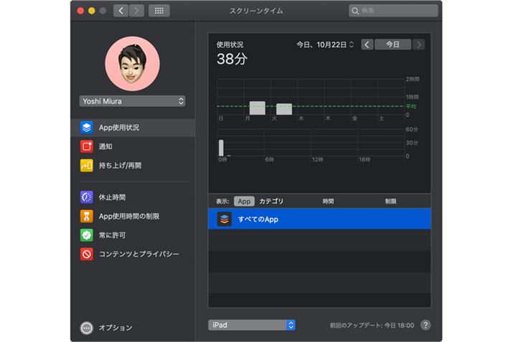Click the すべてのApp stack icon
Screen dimensions: 513x342
[x=225, y=219]
